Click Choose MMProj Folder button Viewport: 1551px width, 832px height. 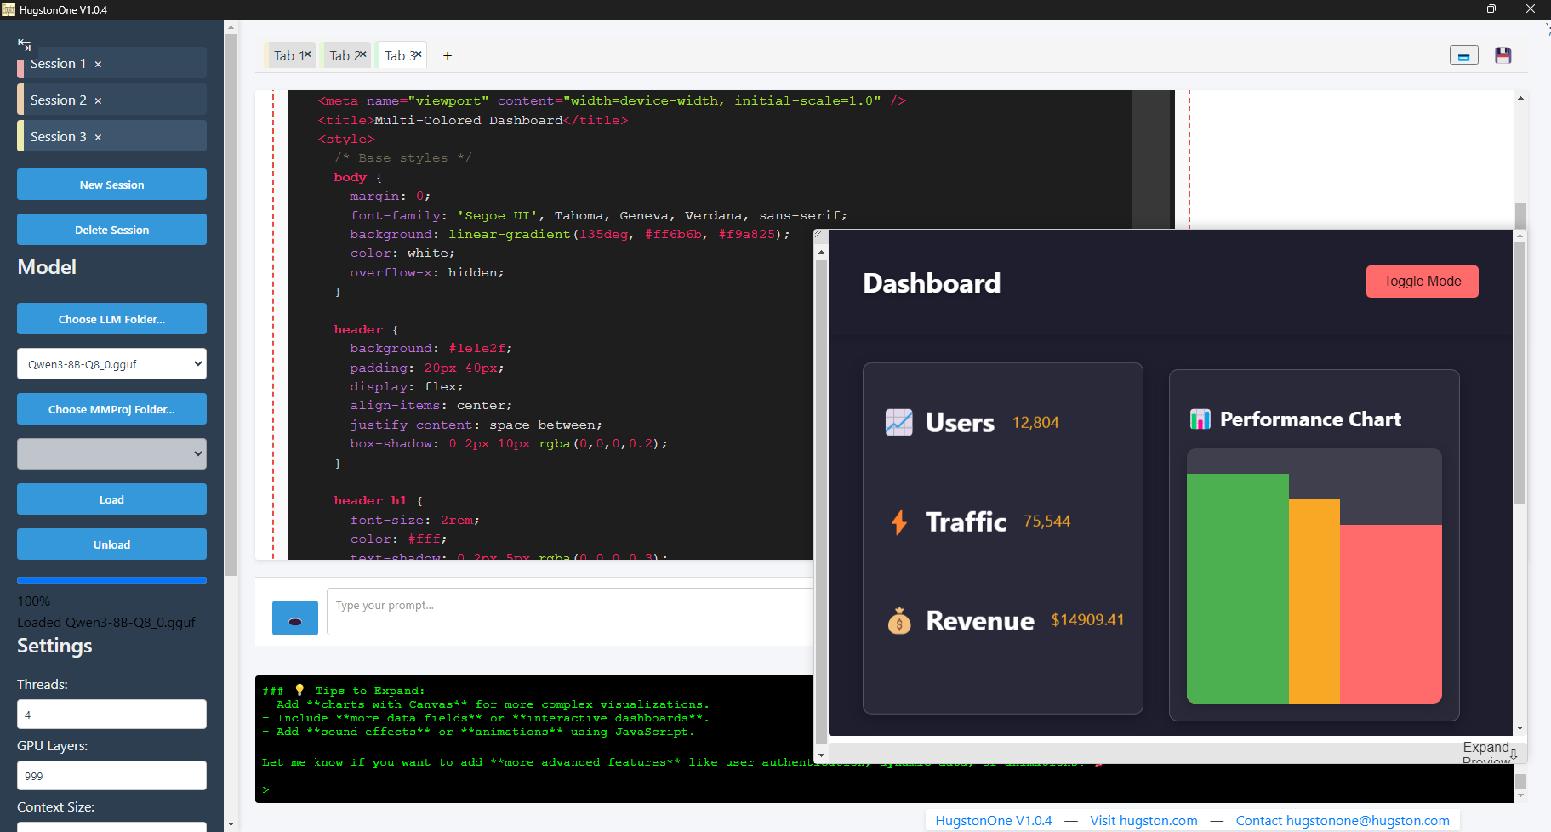[x=111, y=409]
